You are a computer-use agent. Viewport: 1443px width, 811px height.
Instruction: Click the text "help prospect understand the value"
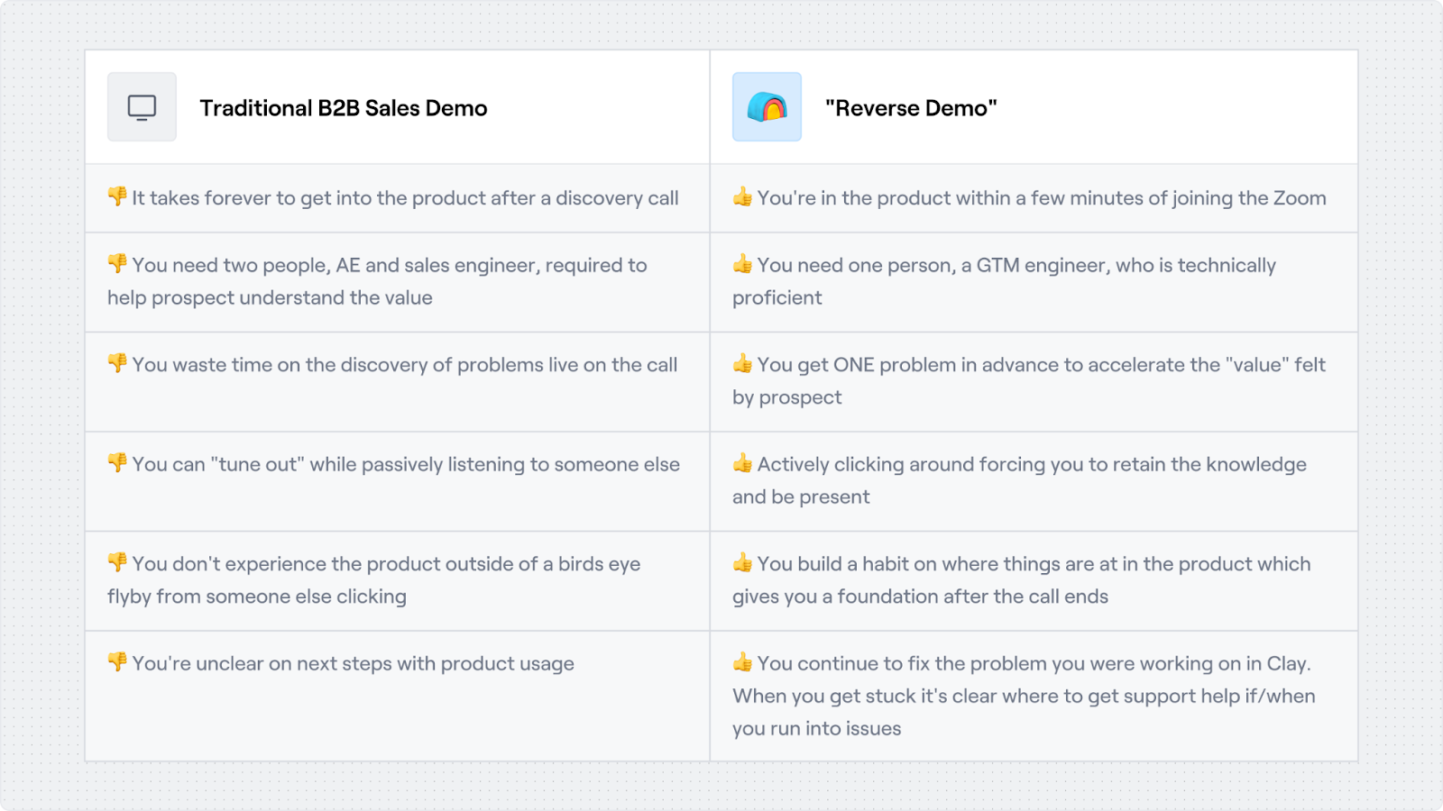270,298
